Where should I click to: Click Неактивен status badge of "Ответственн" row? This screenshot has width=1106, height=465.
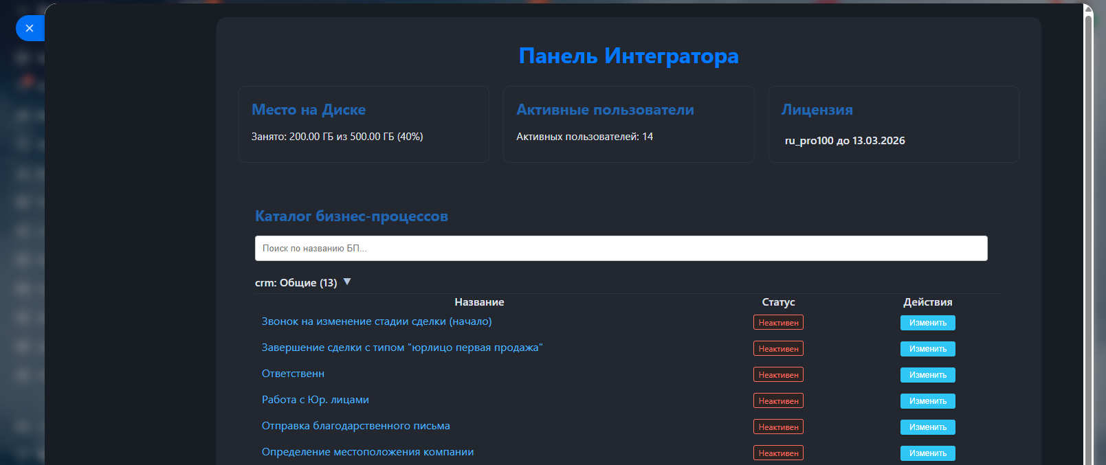778,375
